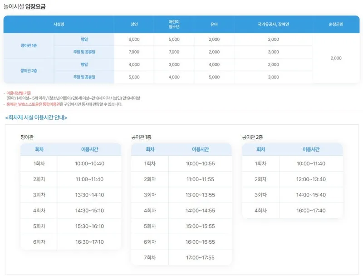Click the 회차제 시설 이용시간 안내 heading
The height and width of the screenshot is (276, 363).
tap(36, 118)
